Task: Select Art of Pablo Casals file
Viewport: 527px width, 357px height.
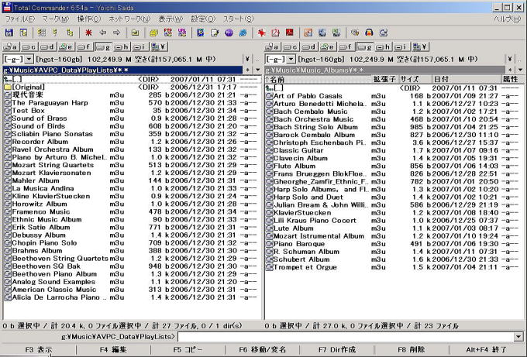Action: (394, 96)
